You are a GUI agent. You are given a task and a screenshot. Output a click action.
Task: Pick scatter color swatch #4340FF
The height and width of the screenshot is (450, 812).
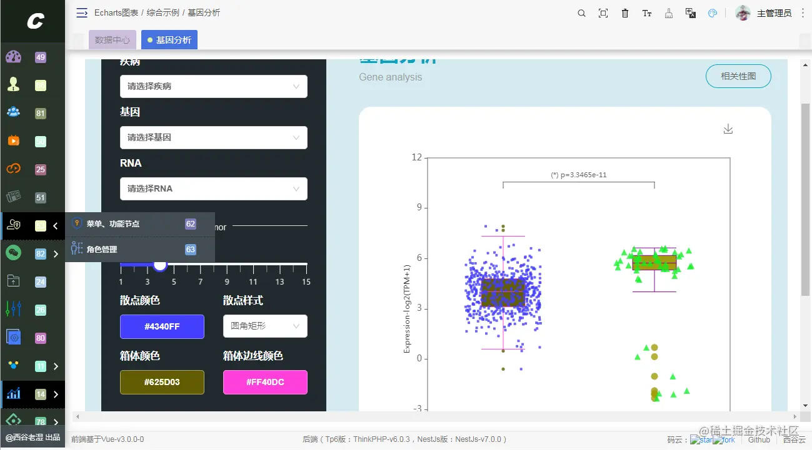point(162,326)
